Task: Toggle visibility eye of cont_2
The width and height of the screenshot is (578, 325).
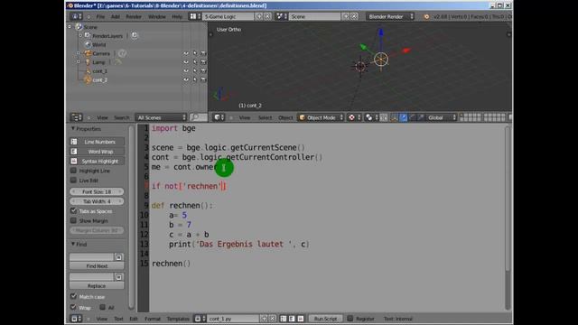Action: (x=186, y=80)
